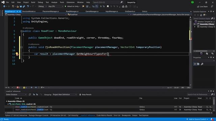Image resolution: width=216 pixels, height=121 pixels.
Task: Open the RoadFixer class navigation dropdown
Action: click(98, 14)
